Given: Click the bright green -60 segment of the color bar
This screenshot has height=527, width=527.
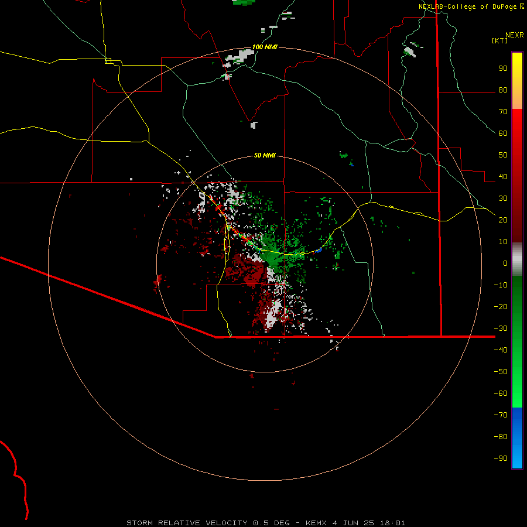Looking at the screenshot, I should pyautogui.click(x=517, y=393).
